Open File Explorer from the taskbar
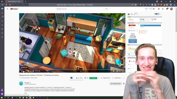The width and height of the screenshot is (177, 99). 20,98
